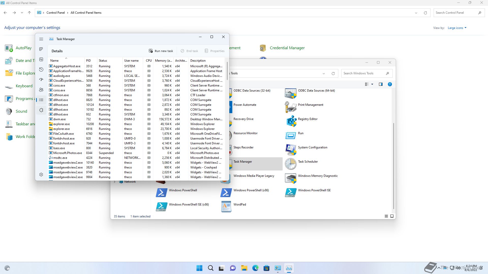
Task: Open Users page in Task Manager sidebar
Action: (x=41, y=90)
